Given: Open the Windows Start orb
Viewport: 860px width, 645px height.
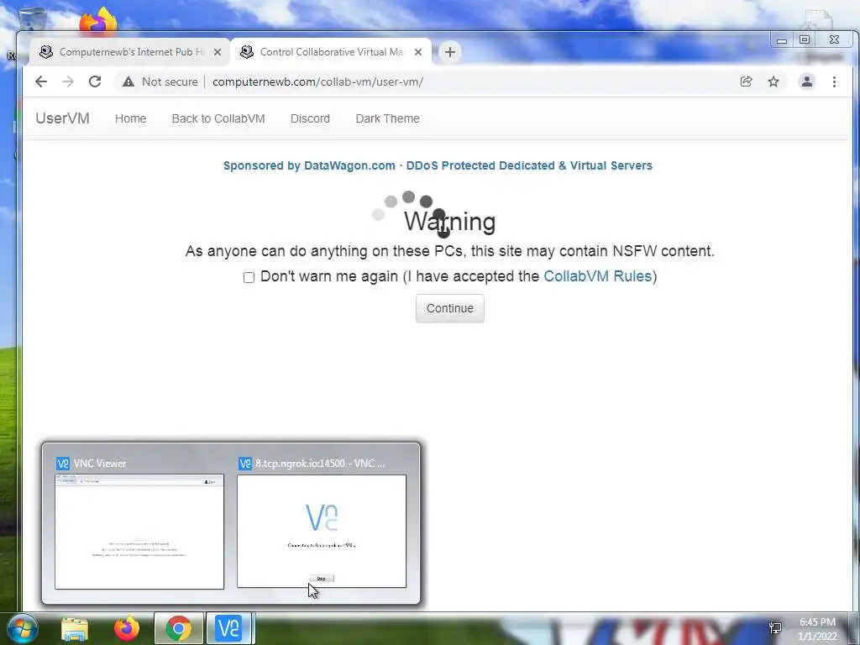Looking at the screenshot, I should pos(22,628).
